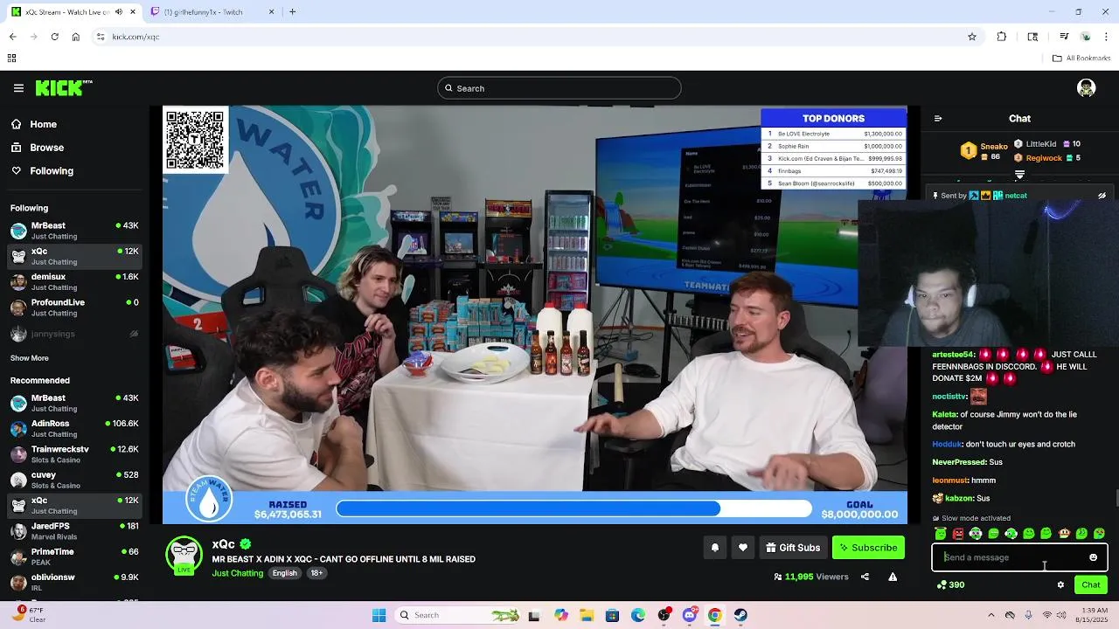Open chat settings gear icon
The image size is (1119, 629).
point(1060,585)
